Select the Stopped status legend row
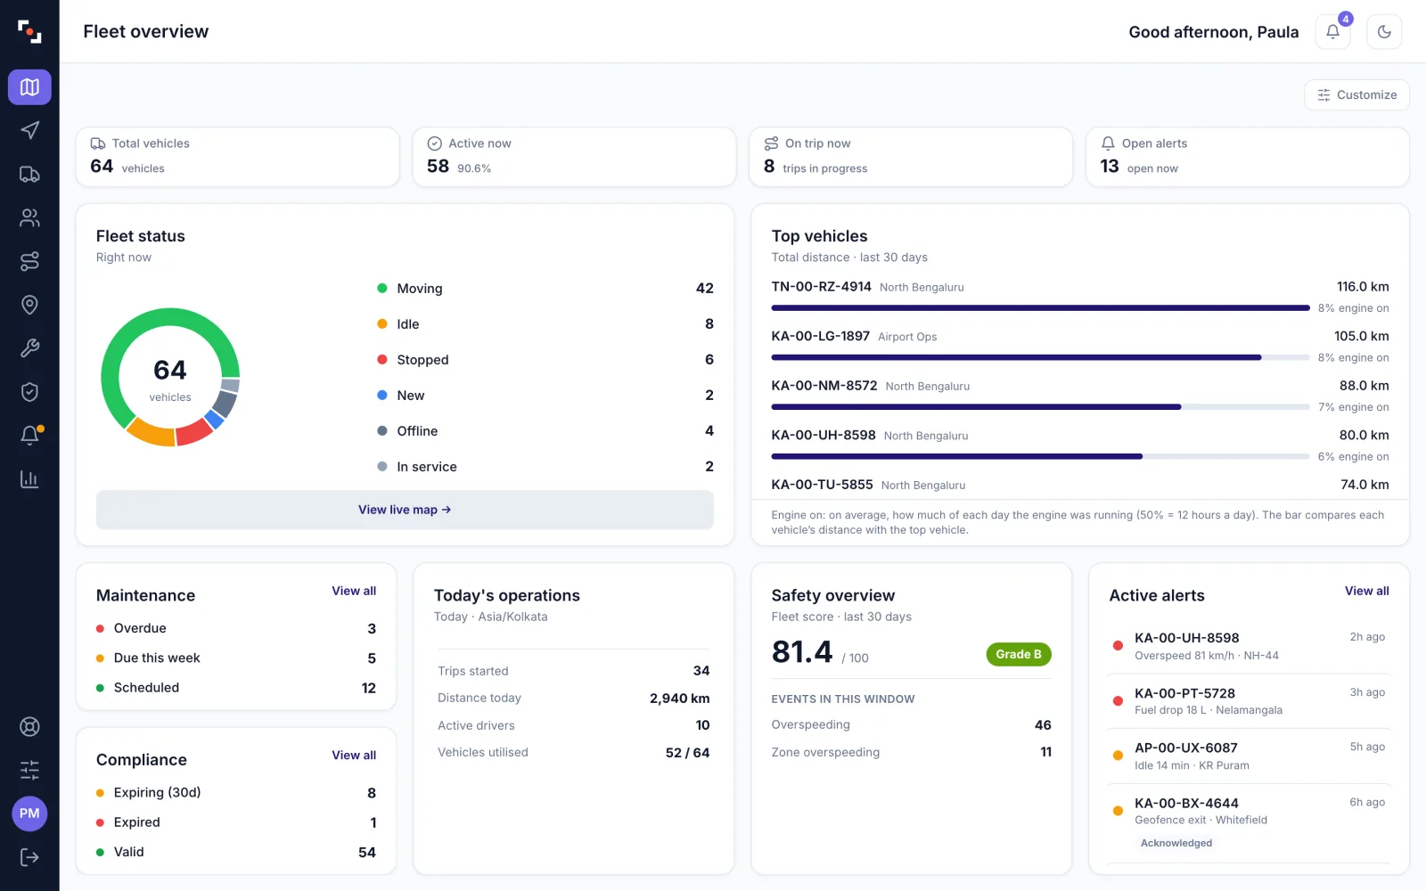Image resolution: width=1426 pixels, height=891 pixels. click(x=545, y=360)
